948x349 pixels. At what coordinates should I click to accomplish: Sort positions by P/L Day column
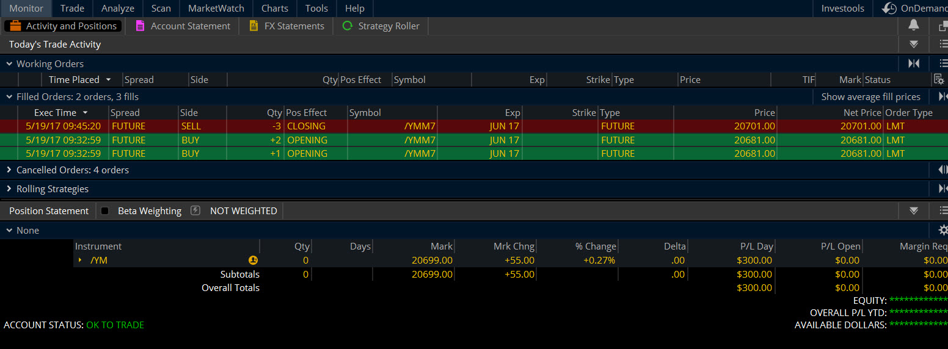tap(756, 246)
